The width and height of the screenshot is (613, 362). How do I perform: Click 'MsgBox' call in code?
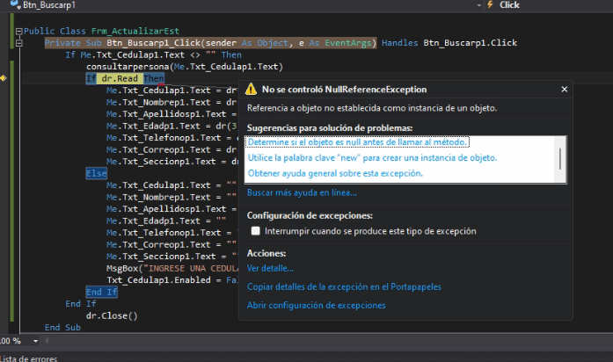[x=122, y=268]
